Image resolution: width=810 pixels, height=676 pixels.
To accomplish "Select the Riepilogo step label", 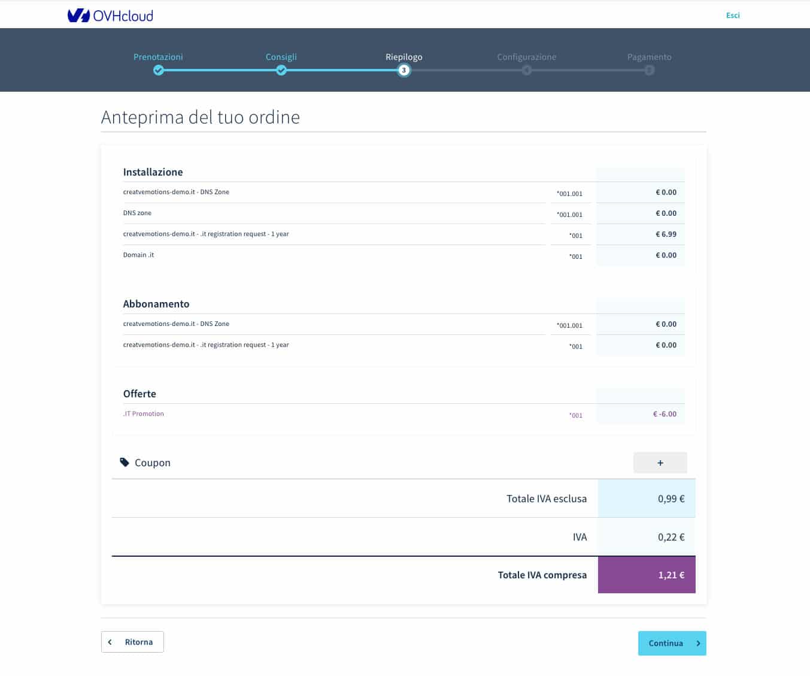I will (x=404, y=57).
